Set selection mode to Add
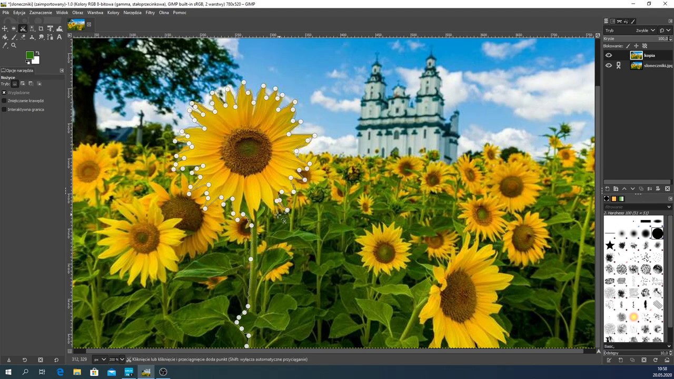The height and width of the screenshot is (379, 674). tap(23, 84)
